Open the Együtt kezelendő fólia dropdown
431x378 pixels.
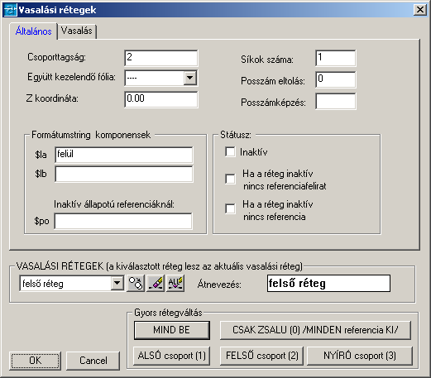(x=189, y=78)
